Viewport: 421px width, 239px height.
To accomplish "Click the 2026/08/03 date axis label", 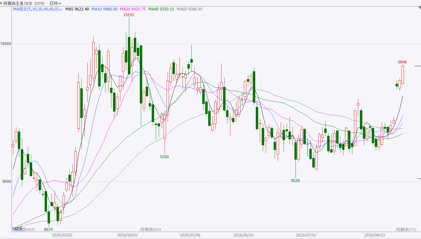I will click(x=374, y=235).
